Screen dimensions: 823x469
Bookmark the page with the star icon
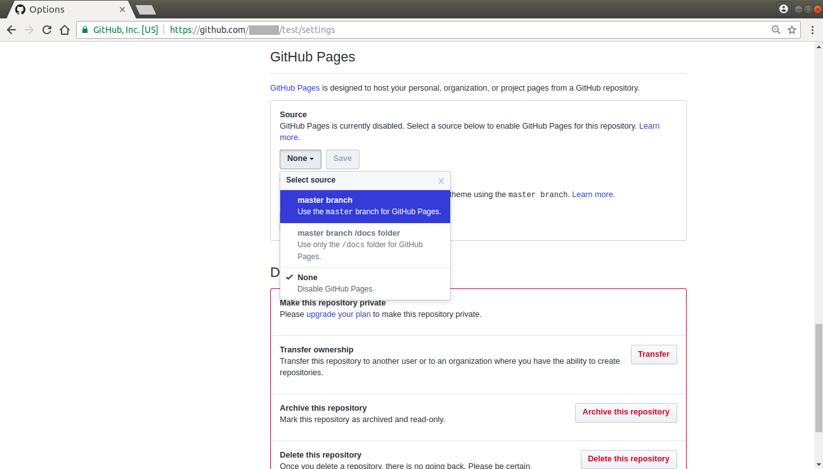point(792,30)
